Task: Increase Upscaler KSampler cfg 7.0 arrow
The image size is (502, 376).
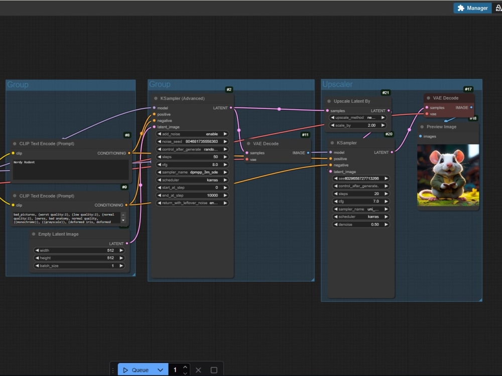Action: pos(386,202)
